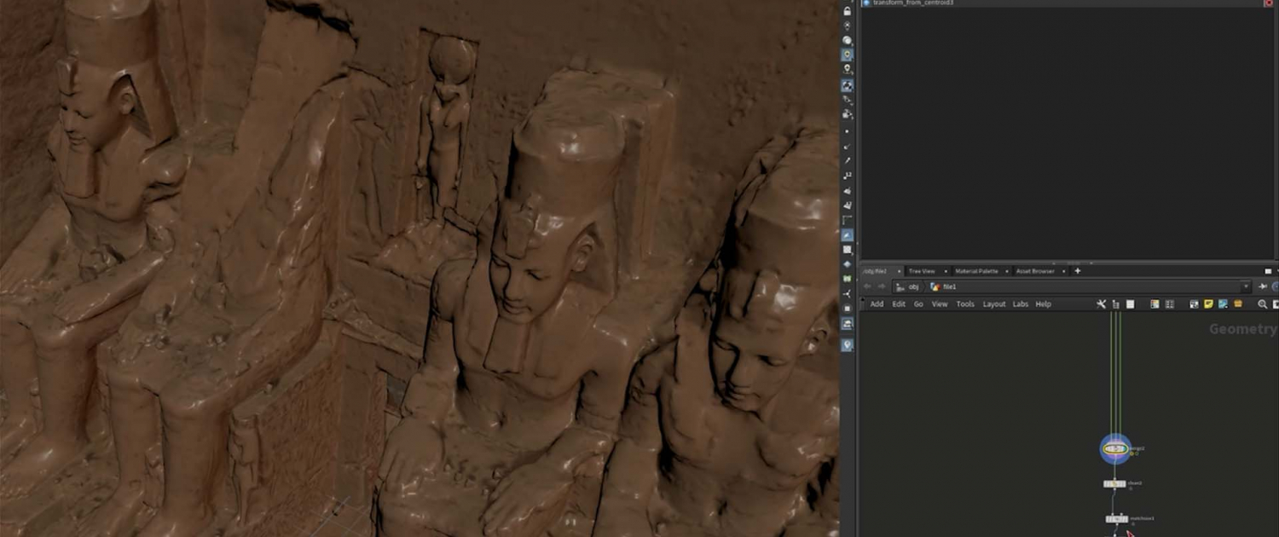Image resolution: width=1279 pixels, height=537 pixels.
Task: Select the merge2 node in the network
Action: (1114, 448)
